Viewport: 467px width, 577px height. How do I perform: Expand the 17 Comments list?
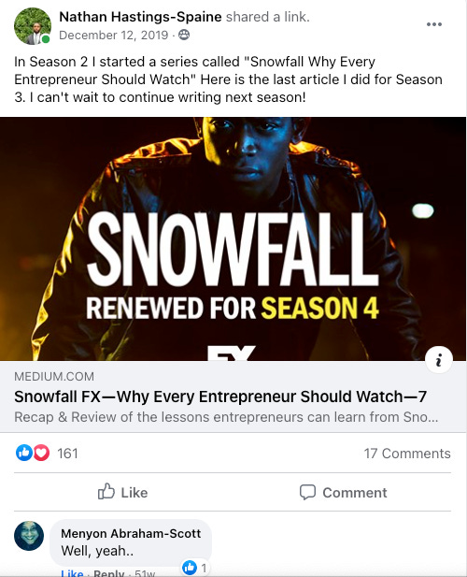407,454
